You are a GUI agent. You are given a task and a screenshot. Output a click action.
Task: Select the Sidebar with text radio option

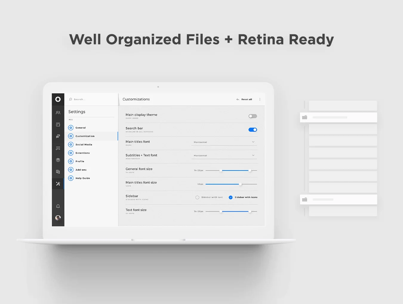point(197,197)
